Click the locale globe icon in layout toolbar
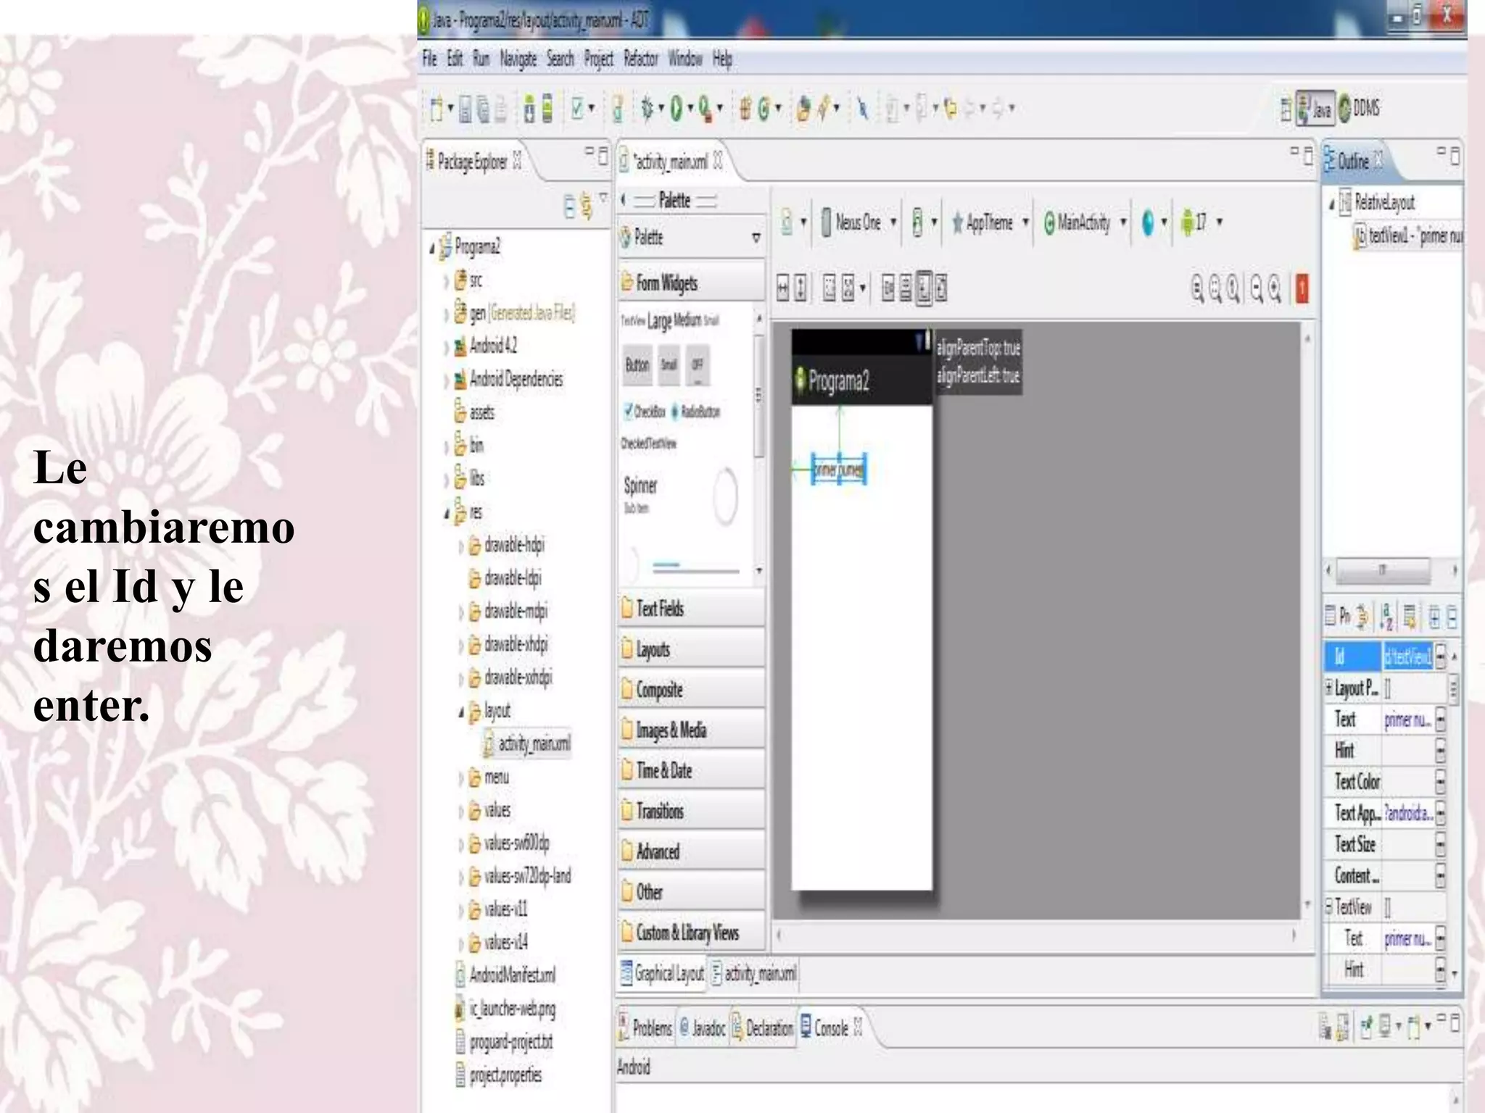 1148,222
